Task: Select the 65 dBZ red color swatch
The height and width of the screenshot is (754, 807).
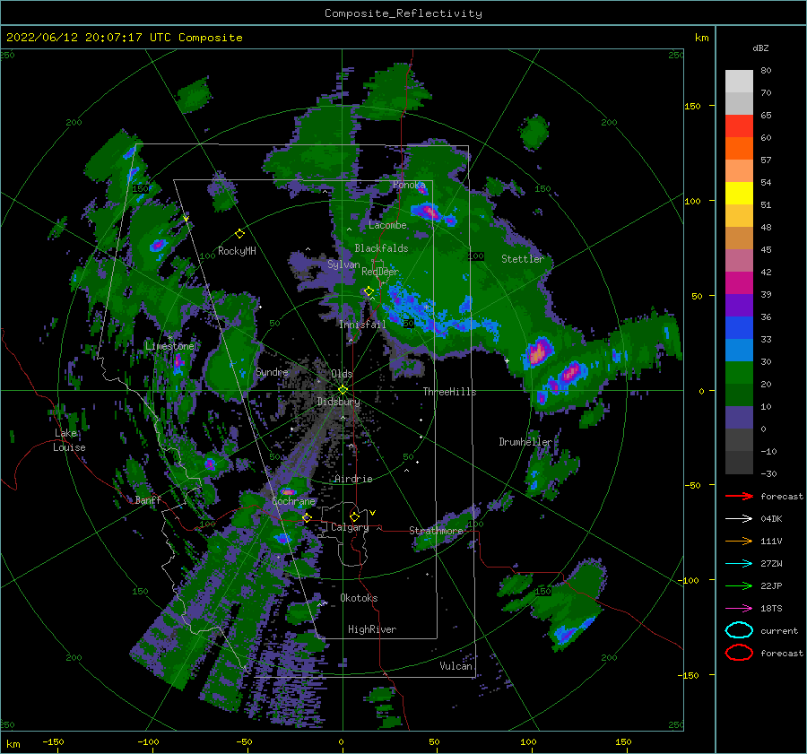Action: point(739,126)
